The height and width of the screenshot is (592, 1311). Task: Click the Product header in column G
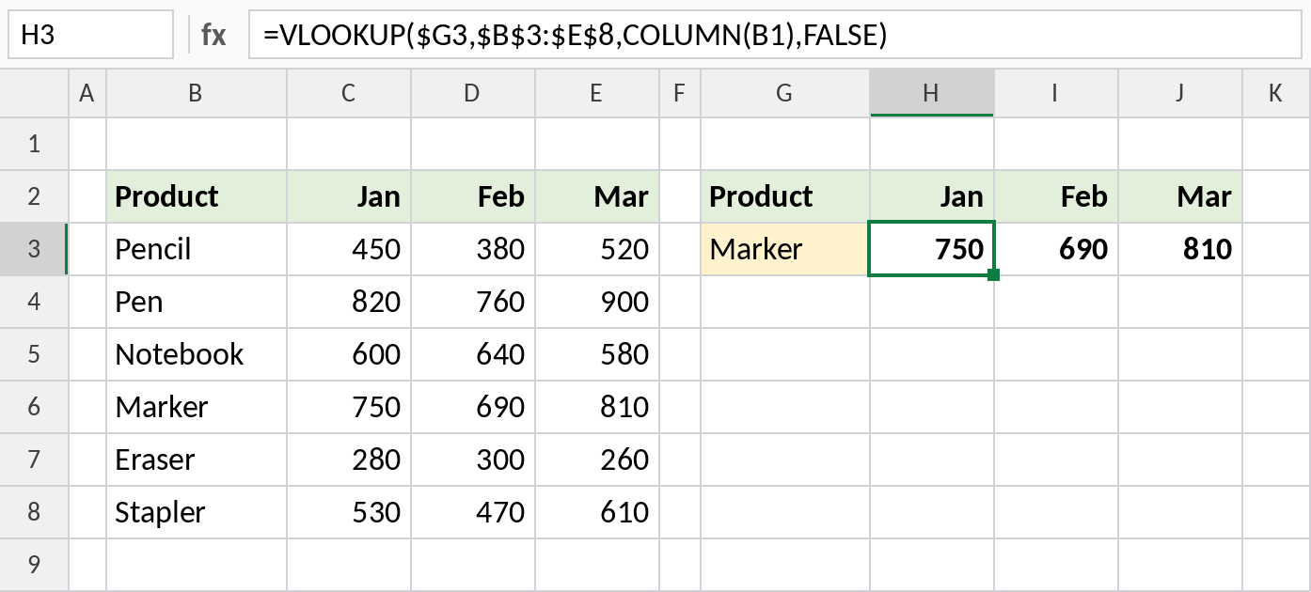pos(785,196)
